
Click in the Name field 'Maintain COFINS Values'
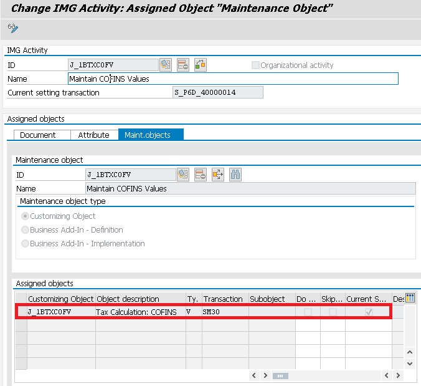click(232, 79)
